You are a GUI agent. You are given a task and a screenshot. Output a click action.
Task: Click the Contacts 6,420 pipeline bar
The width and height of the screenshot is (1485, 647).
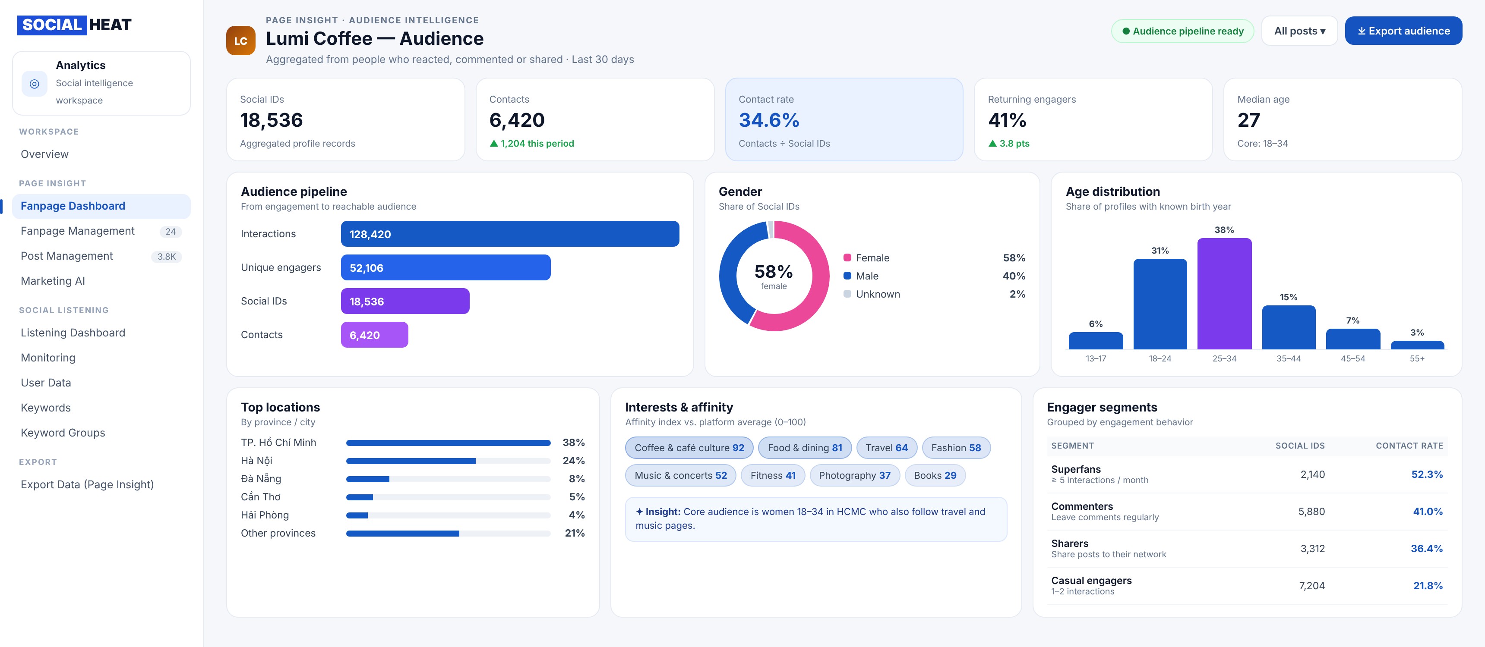375,335
